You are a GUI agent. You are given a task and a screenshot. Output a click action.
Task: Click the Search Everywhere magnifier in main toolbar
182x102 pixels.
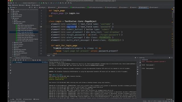click(x=71, y=3)
